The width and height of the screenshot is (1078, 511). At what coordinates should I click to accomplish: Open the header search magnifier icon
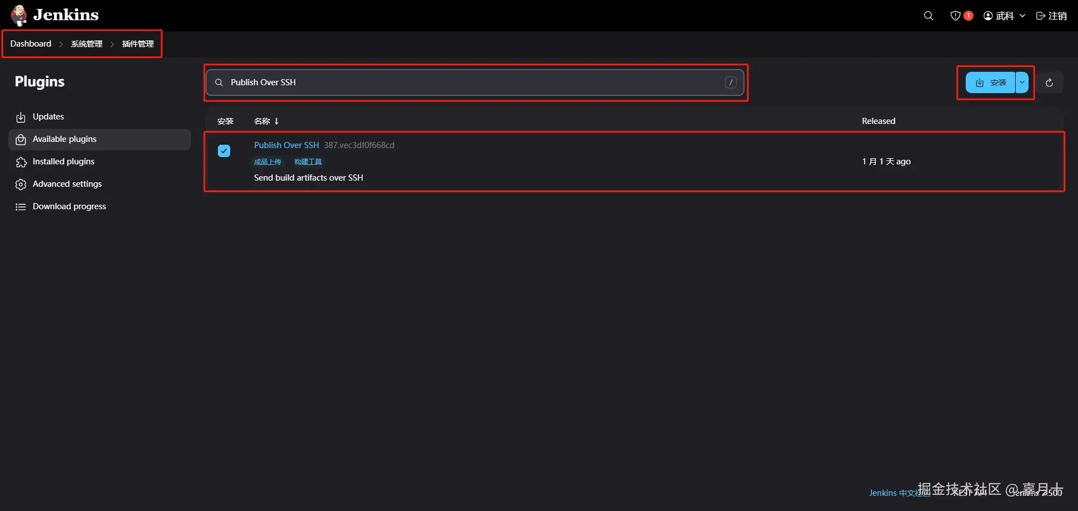[x=929, y=16]
